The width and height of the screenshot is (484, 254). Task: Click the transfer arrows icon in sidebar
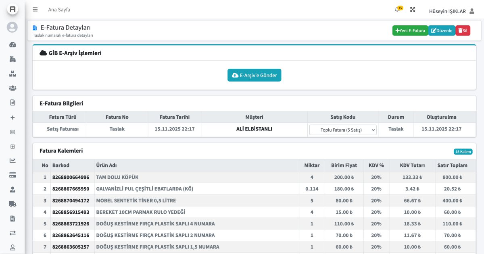point(13,233)
